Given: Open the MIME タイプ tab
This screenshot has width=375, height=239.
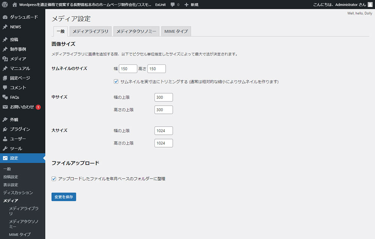Looking at the screenshot, I should [176, 31].
